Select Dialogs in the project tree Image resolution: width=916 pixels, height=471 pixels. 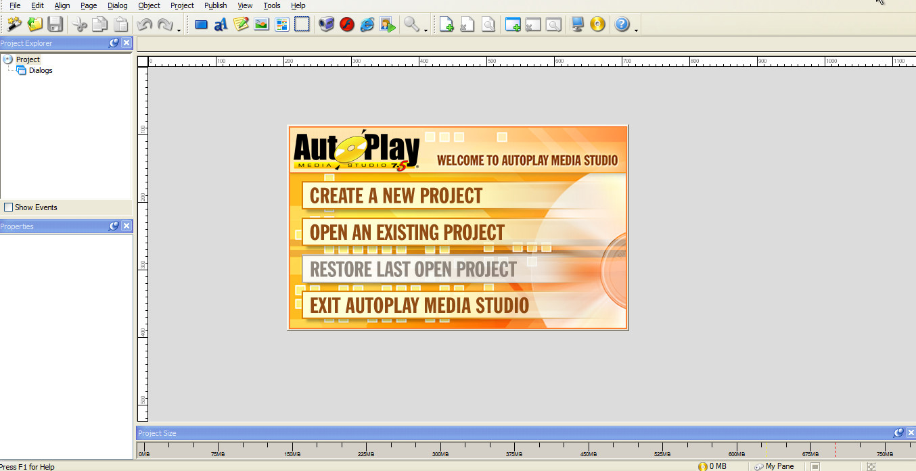(x=40, y=70)
